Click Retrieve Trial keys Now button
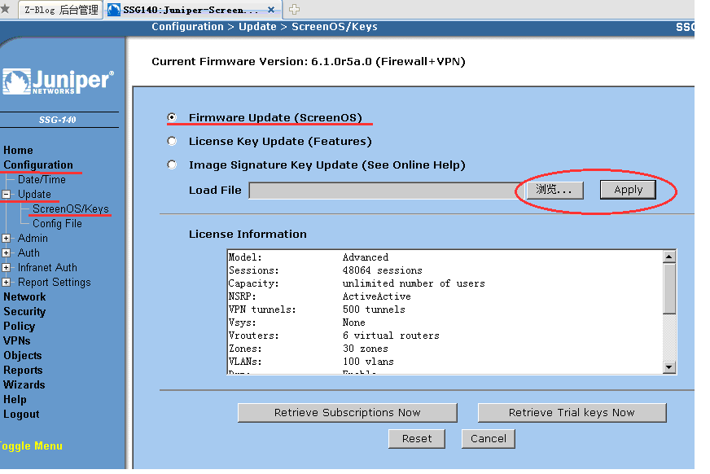Viewport: 710px width, 474px height. (x=572, y=412)
